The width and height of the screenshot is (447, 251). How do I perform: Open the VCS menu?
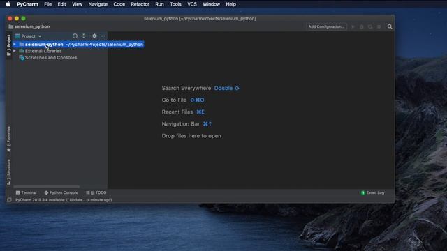(x=192, y=4)
